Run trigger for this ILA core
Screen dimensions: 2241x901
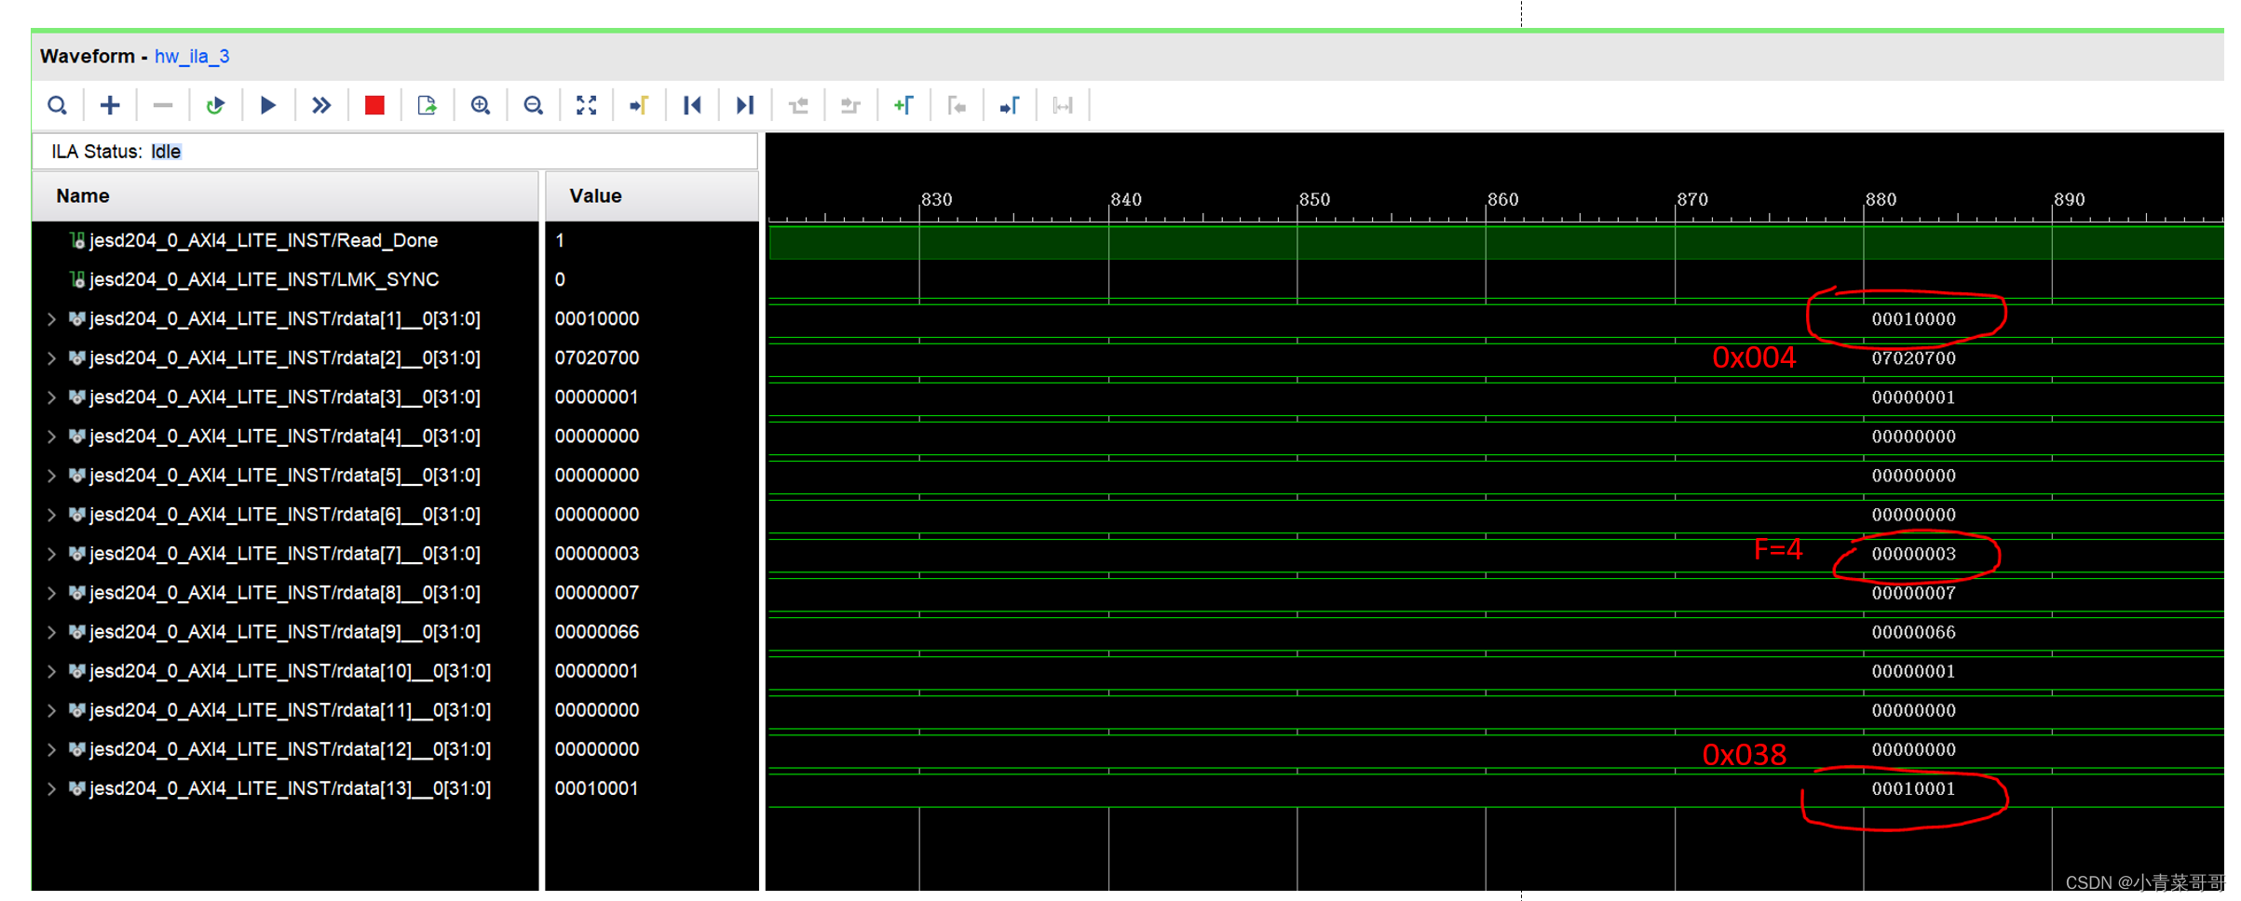coord(268,105)
